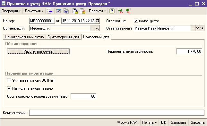Open the Организация selection list with ellipsis button
The width and height of the screenshot is (207, 126).
[93, 28]
